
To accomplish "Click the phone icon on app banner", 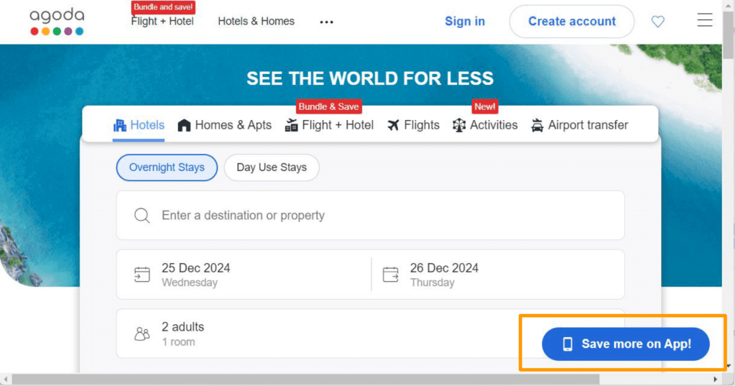I will coord(568,344).
